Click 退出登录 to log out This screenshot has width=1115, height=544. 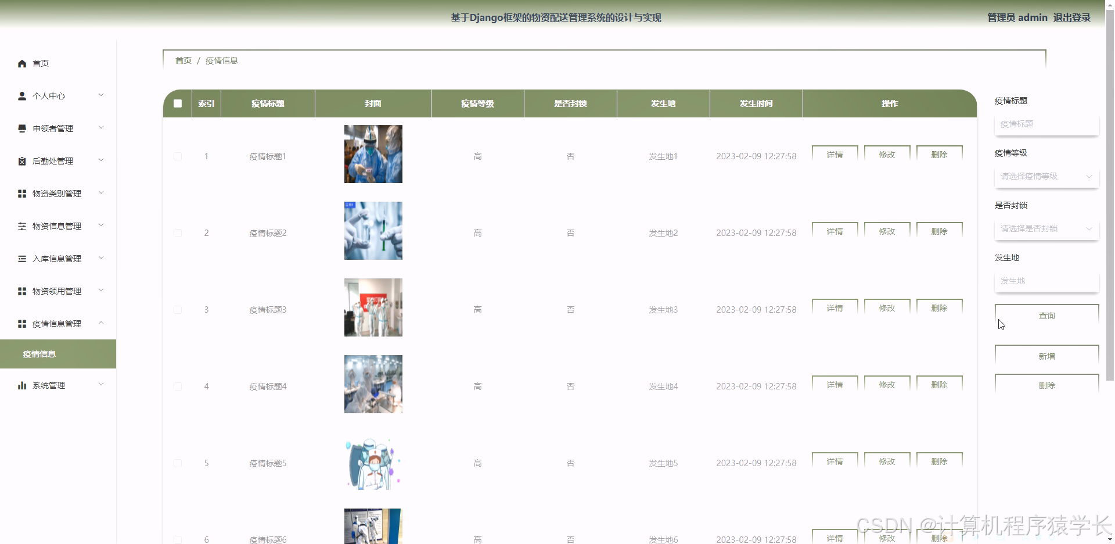[1071, 17]
